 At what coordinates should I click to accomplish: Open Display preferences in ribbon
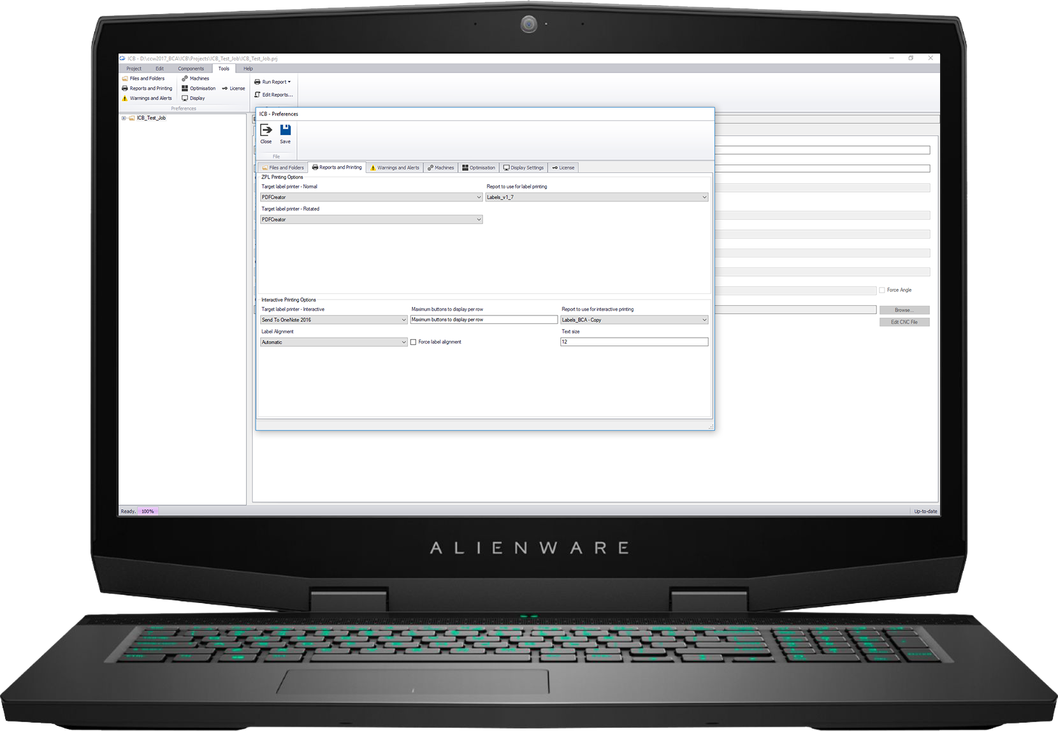(x=194, y=98)
